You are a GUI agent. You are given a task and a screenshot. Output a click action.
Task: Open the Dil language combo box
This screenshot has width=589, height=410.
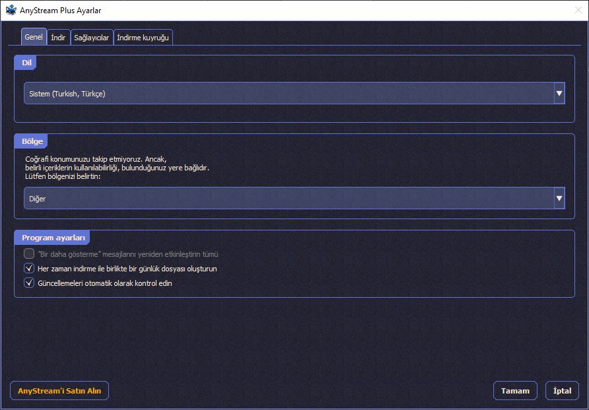click(294, 93)
